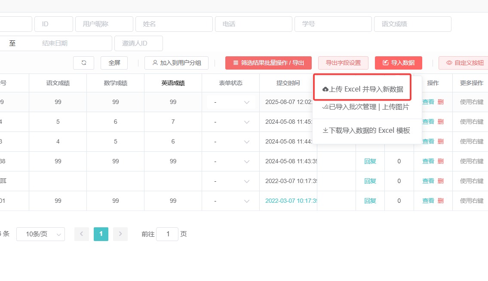The width and height of the screenshot is (488, 281).
Task: Click 回复 link in the last row
Action: tap(370, 201)
